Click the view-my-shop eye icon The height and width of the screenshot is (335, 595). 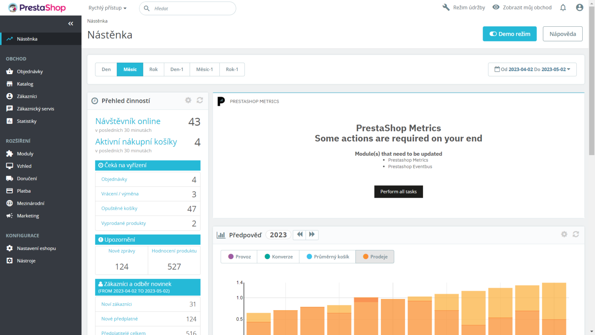click(x=496, y=7)
